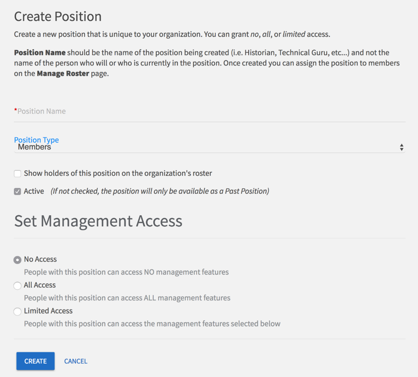Click the "Show holders of this position" label text

coord(118,174)
